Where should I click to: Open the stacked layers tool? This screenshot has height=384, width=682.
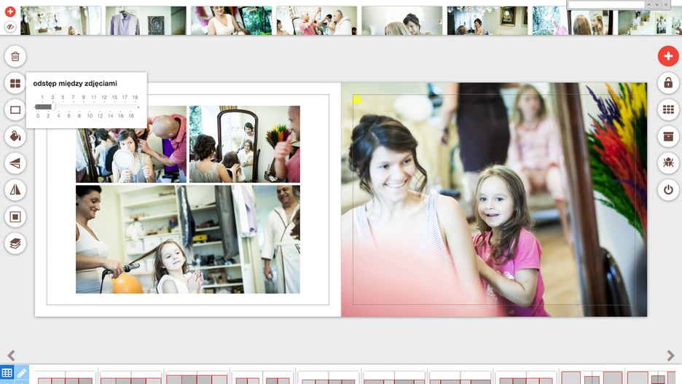[15, 243]
